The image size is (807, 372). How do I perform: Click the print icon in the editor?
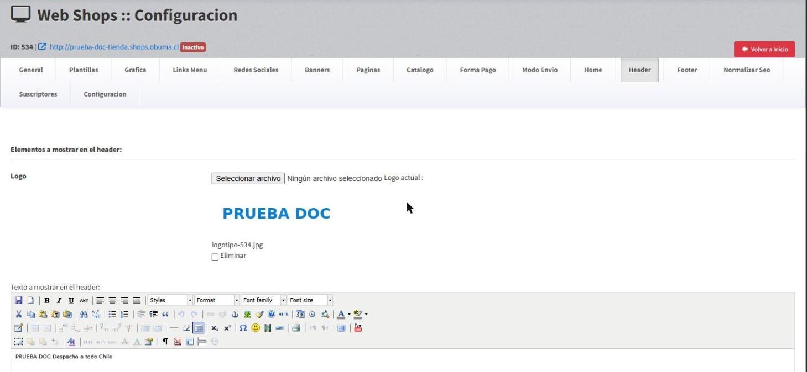(296, 328)
